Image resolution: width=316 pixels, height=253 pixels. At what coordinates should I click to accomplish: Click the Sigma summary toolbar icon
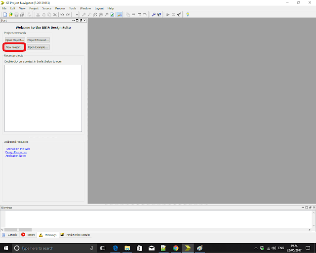point(173,14)
